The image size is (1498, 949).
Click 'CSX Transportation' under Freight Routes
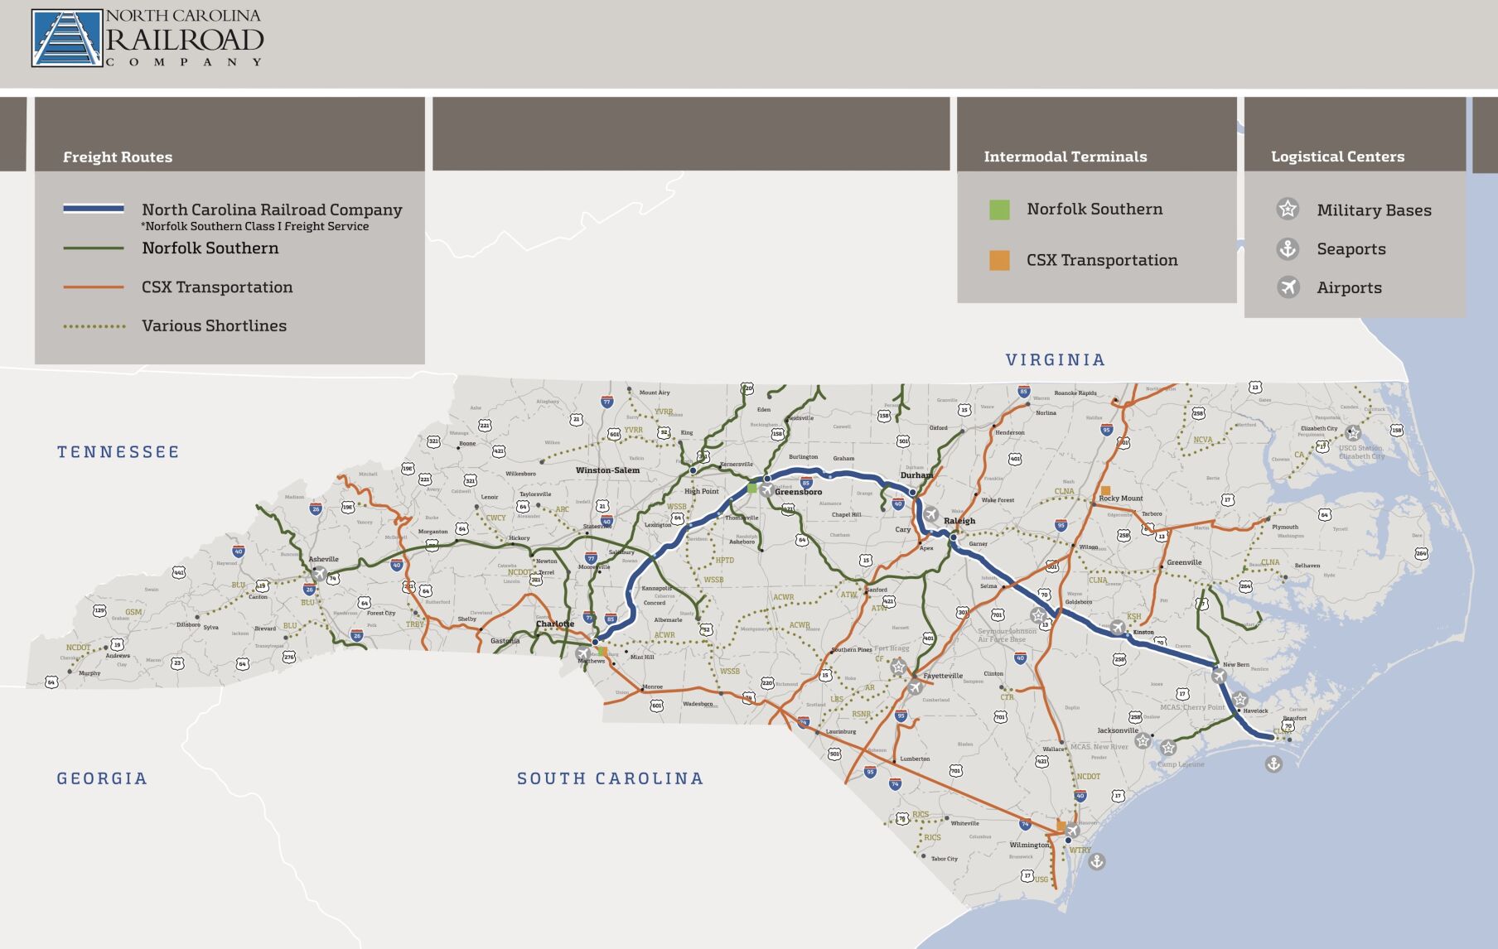[x=217, y=287]
